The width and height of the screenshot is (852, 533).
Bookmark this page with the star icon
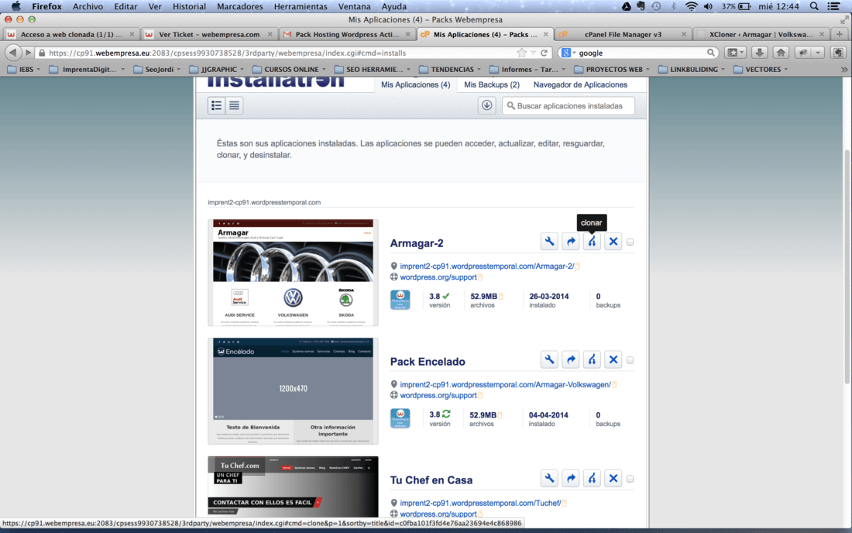click(521, 53)
